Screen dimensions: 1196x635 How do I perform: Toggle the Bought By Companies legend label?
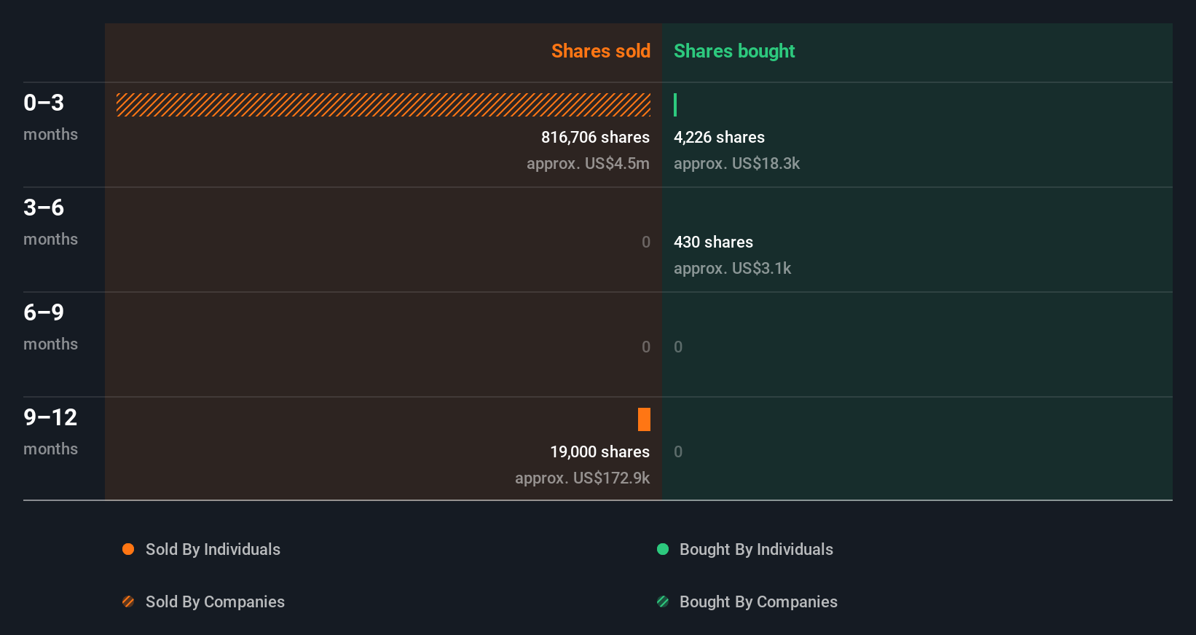pyautogui.click(x=758, y=602)
